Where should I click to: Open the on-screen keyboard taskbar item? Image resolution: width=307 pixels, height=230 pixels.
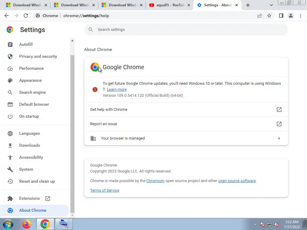coord(64,224)
